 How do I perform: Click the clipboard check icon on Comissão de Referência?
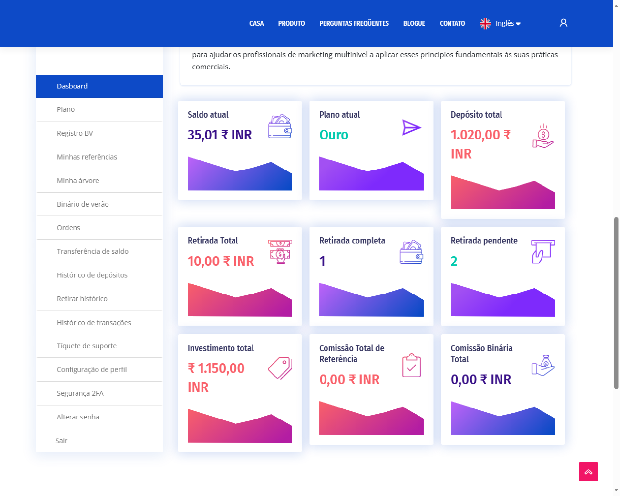[x=411, y=366]
